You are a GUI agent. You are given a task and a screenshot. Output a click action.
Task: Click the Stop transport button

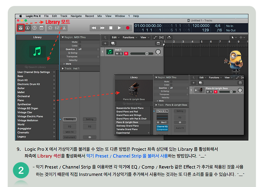pyautogui.click(x=111, y=28)
